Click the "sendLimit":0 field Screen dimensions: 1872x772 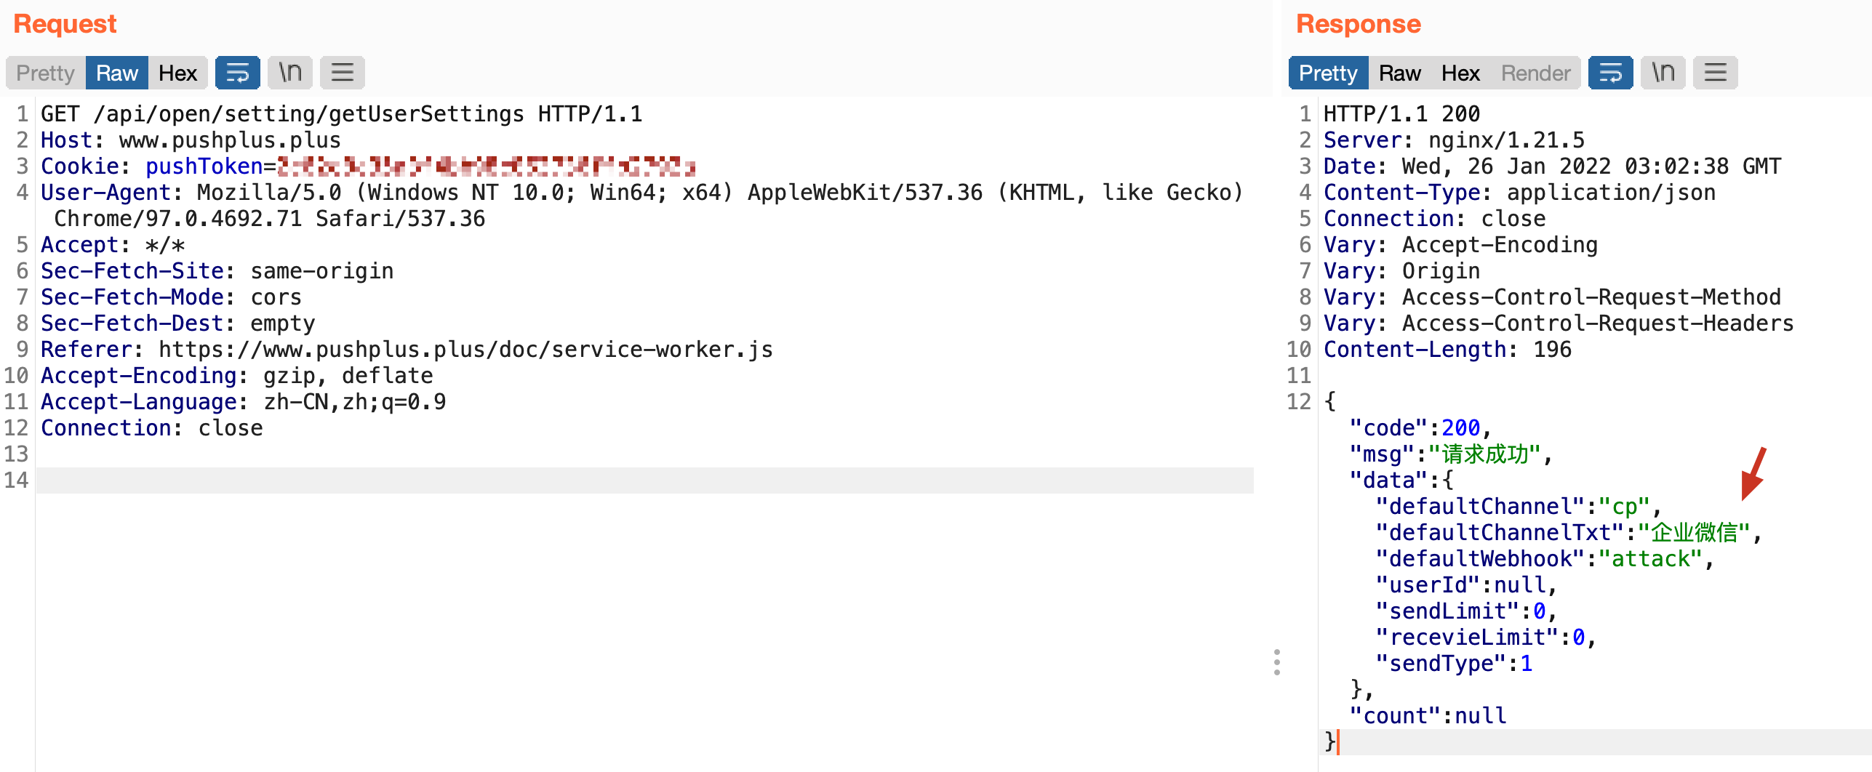[1466, 611]
